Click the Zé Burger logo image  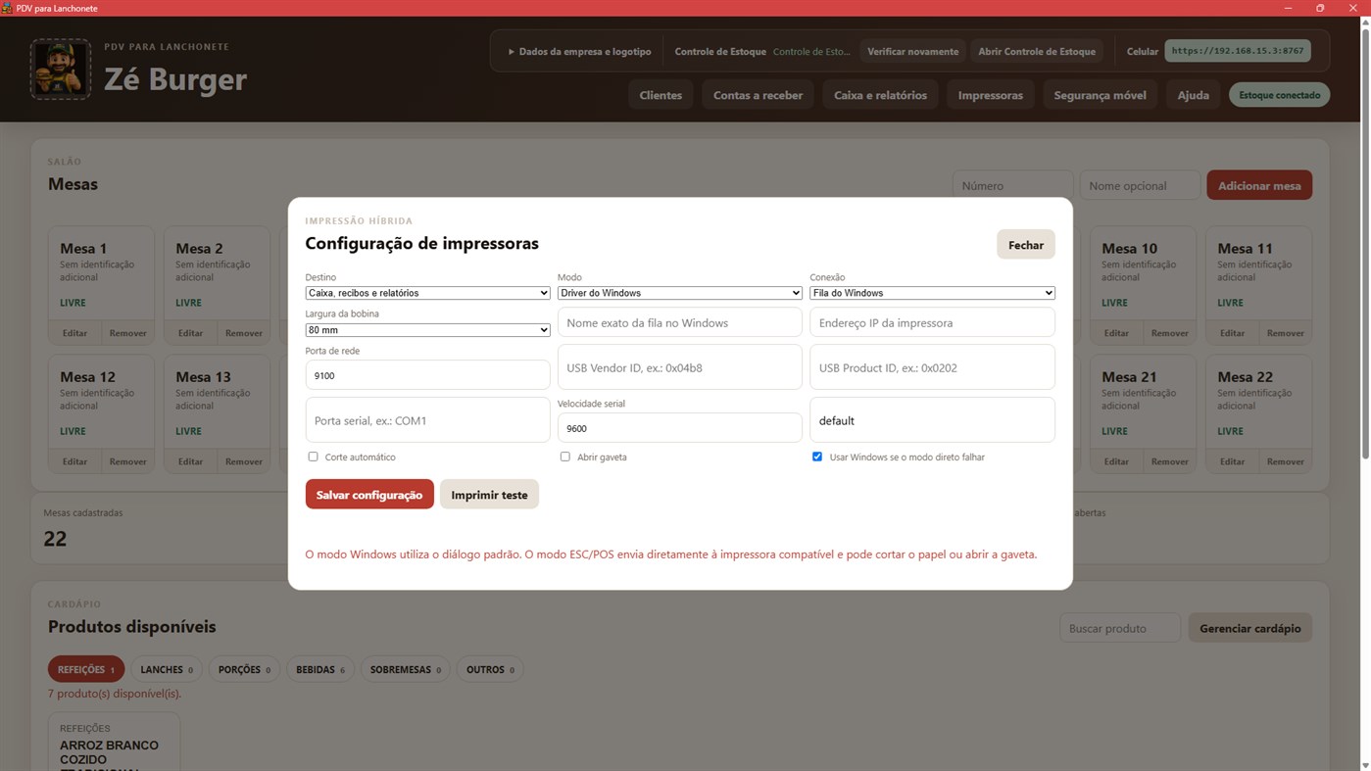click(61, 70)
